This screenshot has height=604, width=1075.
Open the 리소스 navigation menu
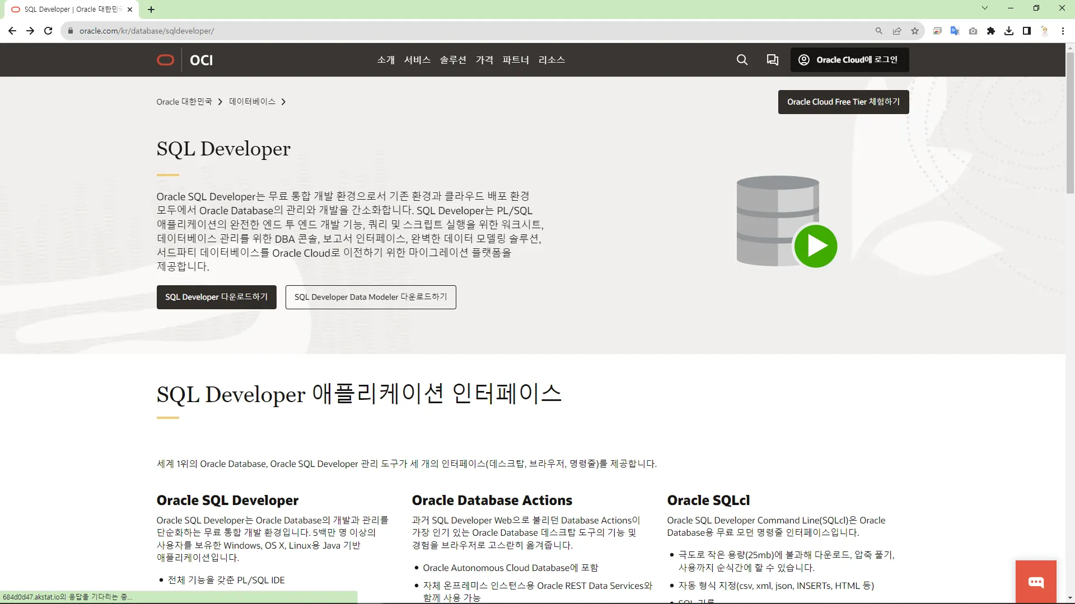(551, 60)
